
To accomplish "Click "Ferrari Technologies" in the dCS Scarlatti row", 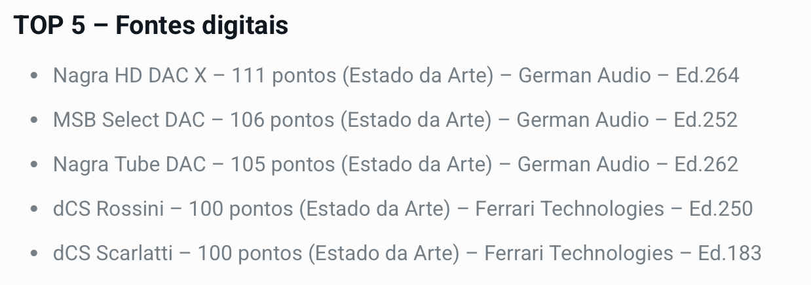I will 579,254.
